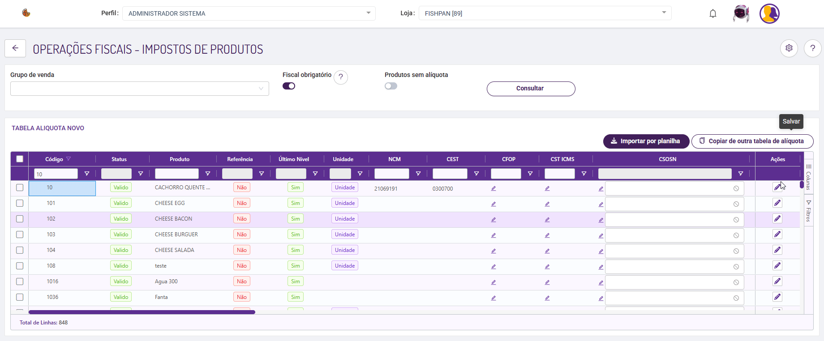Clear CSOSN field in row 10
Image resolution: width=824 pixels, height=341 pixels.
pyautogui.click(x=736, y=188)
